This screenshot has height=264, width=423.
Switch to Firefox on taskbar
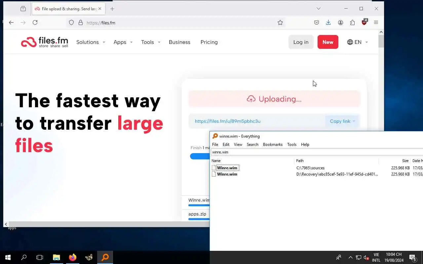point(72,257)
